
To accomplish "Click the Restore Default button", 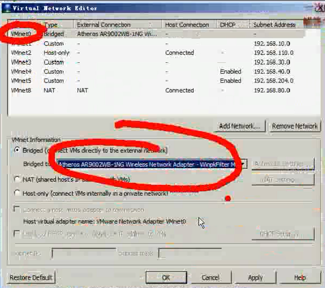I will coord(31,278).
